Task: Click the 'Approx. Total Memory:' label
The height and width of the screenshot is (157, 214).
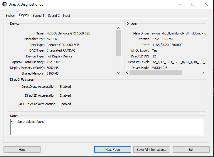Action: 28,62
